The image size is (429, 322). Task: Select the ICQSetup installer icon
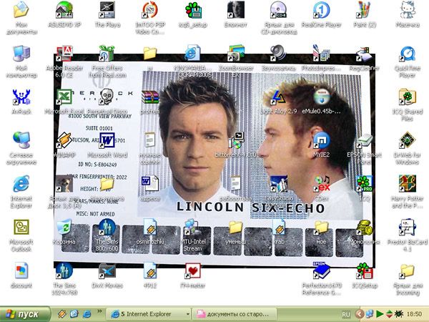pyautogui.click(x=365, y=270)
